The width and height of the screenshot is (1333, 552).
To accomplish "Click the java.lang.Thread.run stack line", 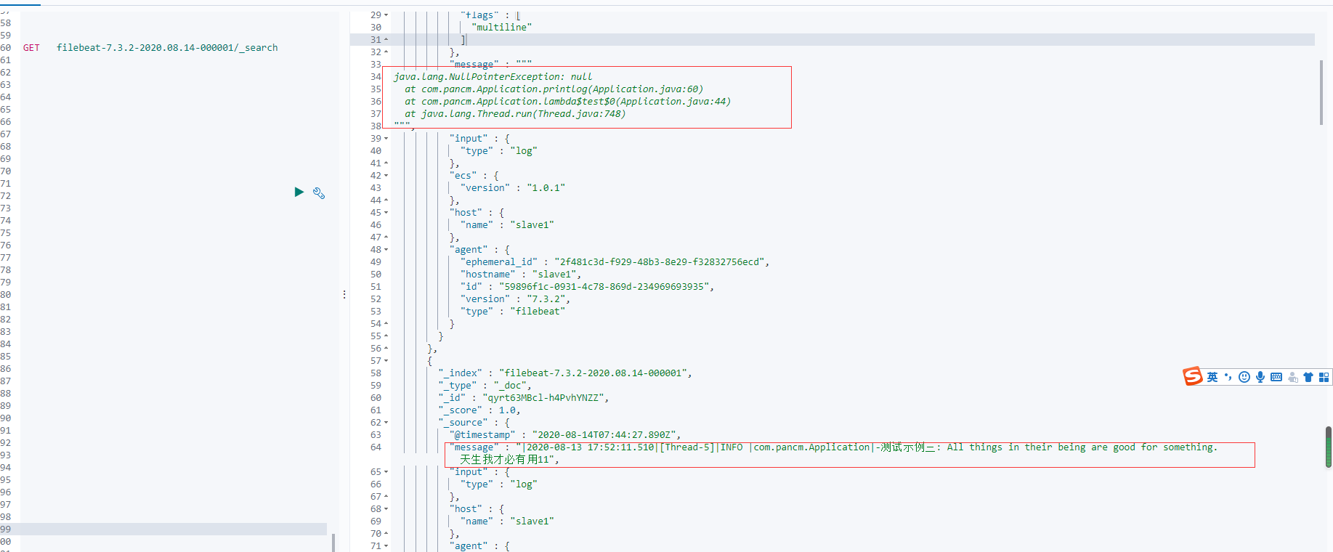I will click(515, 113).
